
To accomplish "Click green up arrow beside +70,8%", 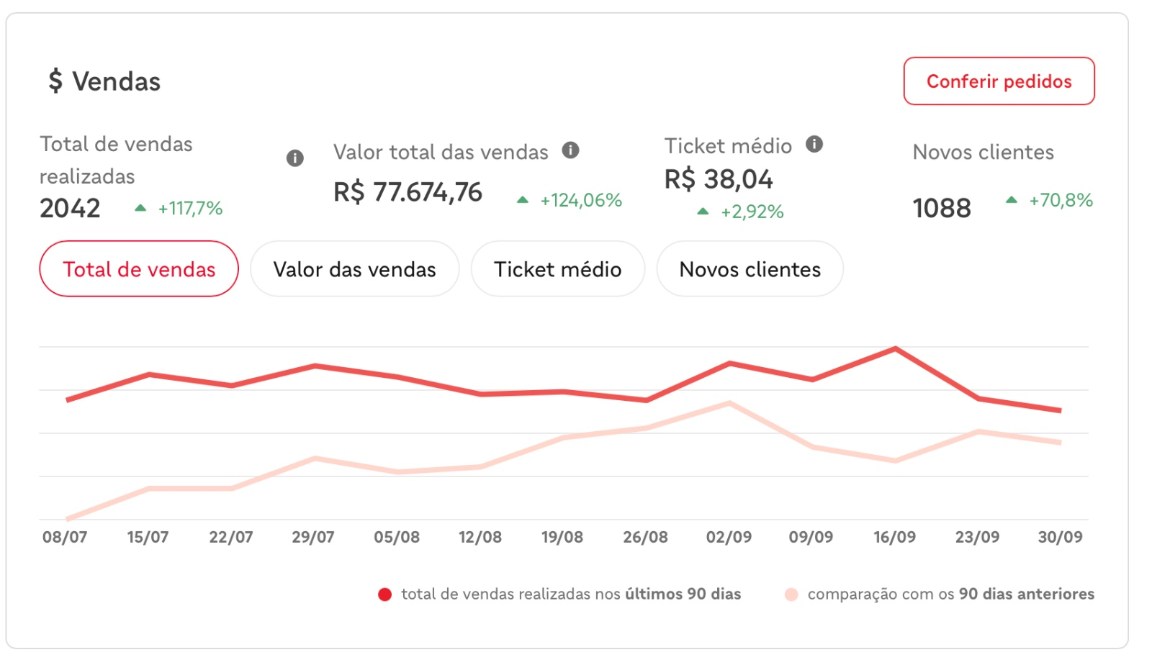I will [x=1012, y=200].
